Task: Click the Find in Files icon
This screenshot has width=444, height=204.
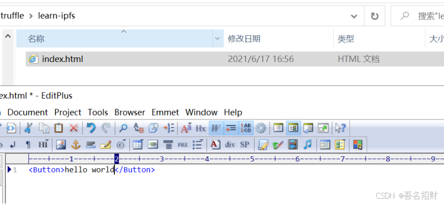Action: coord(154,129)
